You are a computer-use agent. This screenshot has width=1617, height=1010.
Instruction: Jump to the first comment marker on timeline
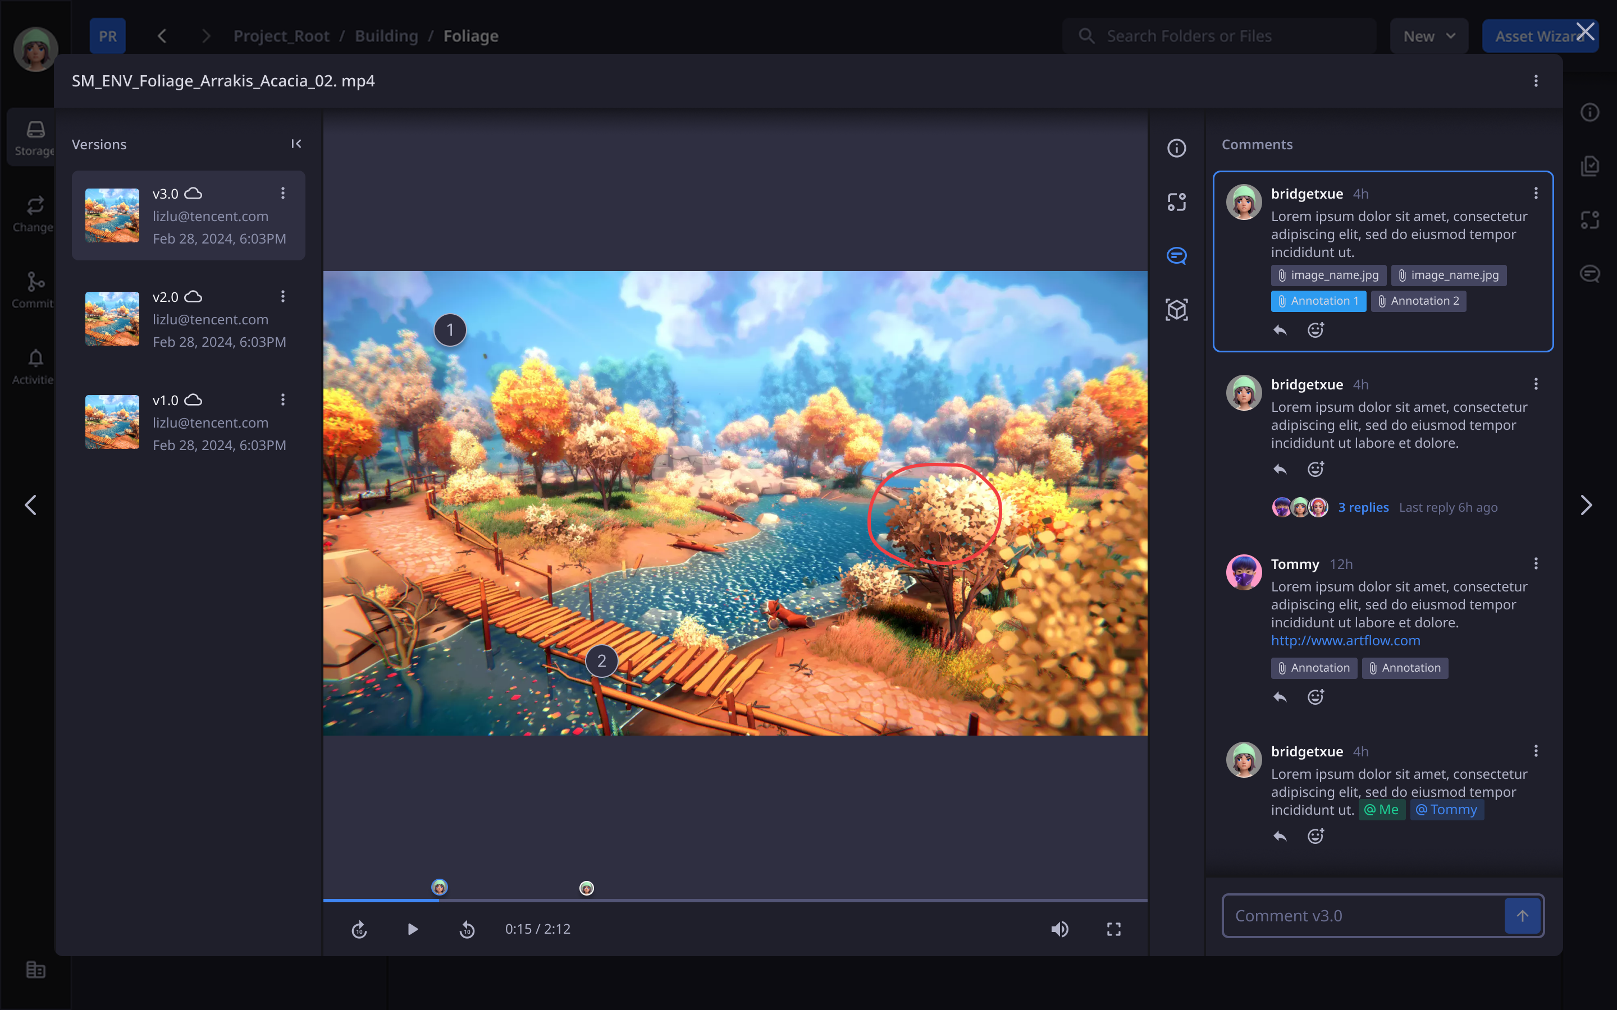coord(439,887)
